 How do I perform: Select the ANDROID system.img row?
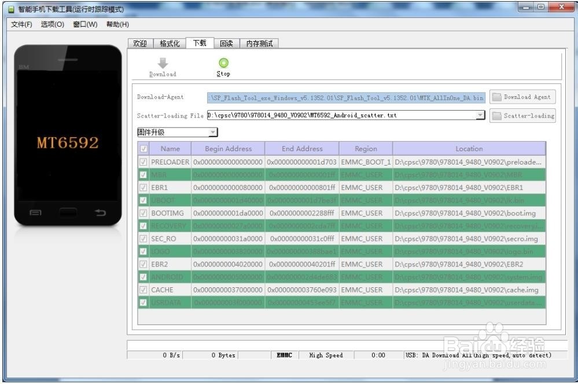click(x=347, y=277)
